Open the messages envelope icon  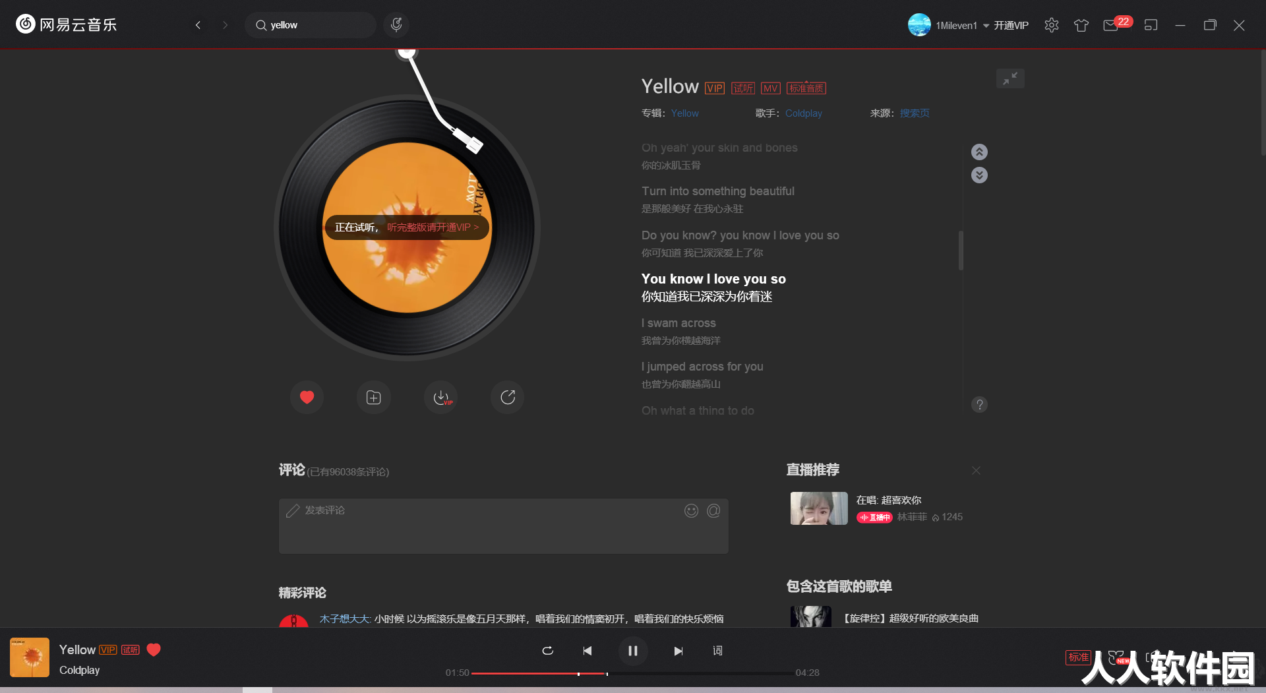[1111, 26]
